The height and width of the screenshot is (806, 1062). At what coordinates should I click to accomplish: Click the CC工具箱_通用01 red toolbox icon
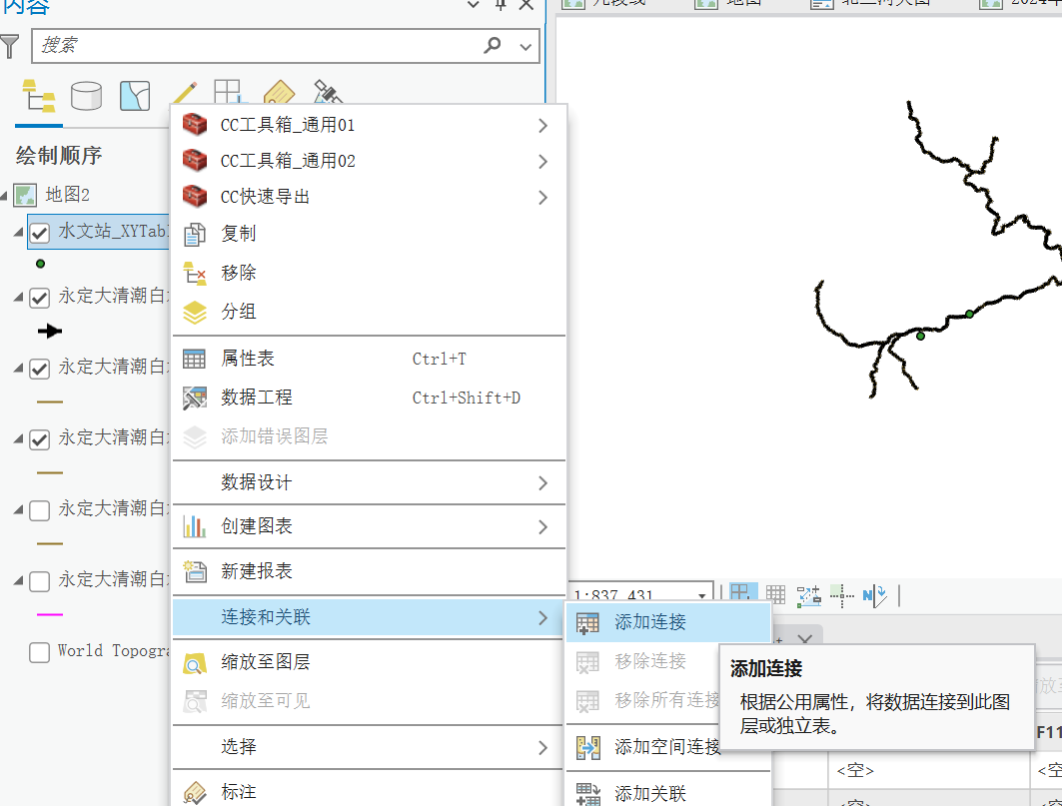[x=195, y=125]
